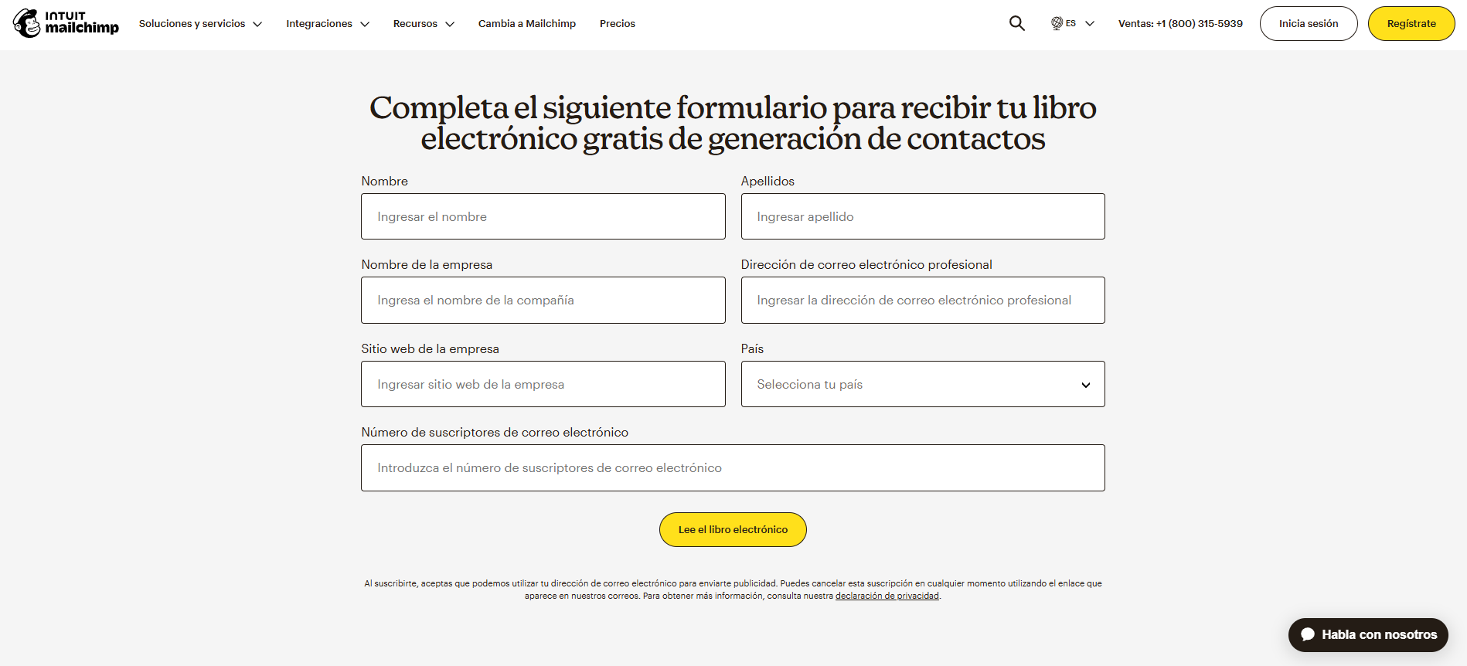Click 'Número de suscriptores de correo electrónico' label

(495, 432)
